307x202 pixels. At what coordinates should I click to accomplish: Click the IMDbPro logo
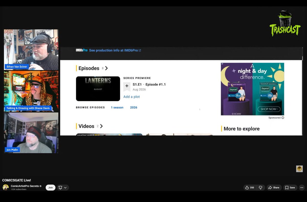[82, 50]
